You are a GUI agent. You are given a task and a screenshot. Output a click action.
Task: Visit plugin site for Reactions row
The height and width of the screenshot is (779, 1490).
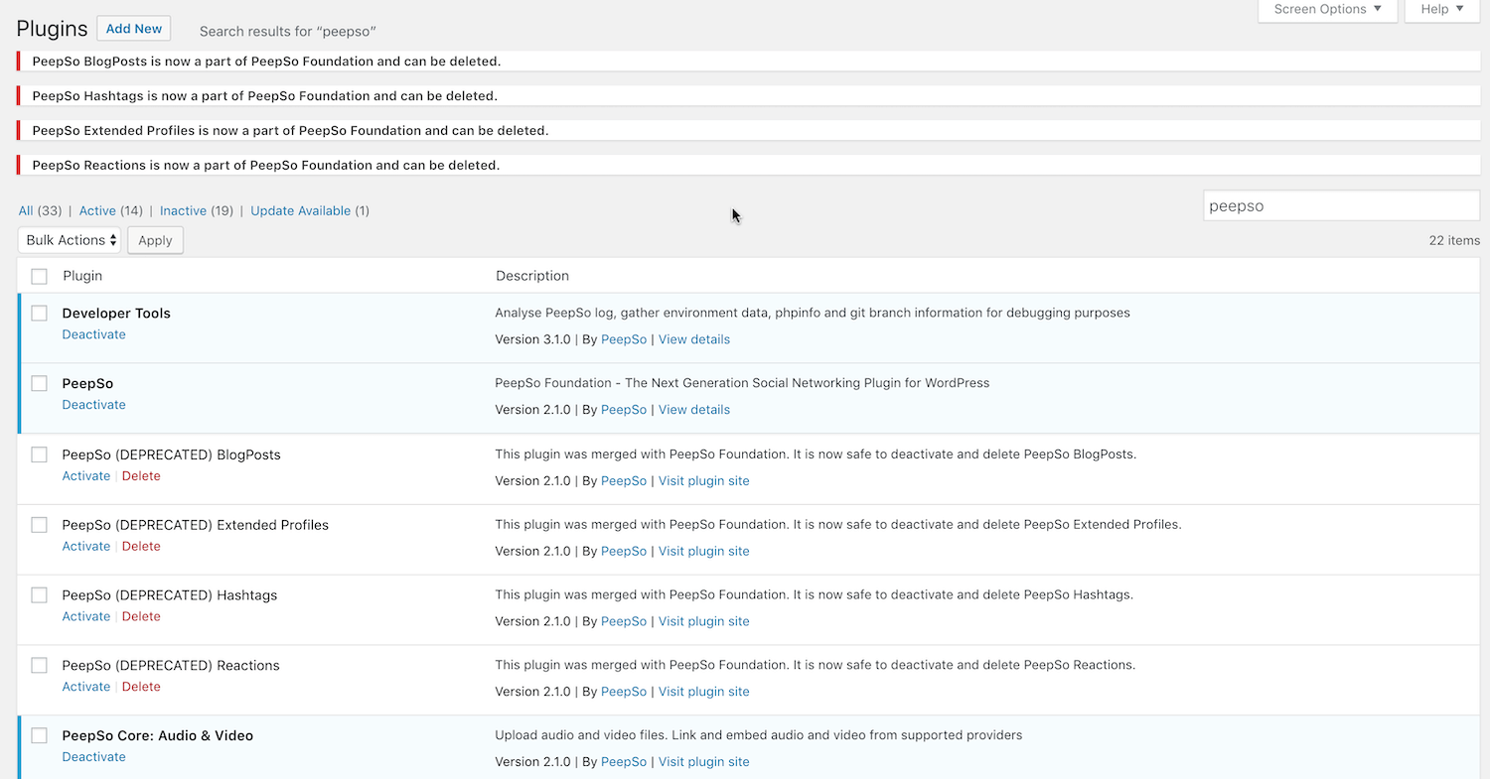pyautogui.click(x=704, y=692)
